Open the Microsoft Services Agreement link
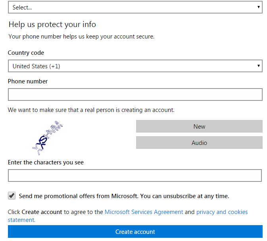Image resolution: width=267 pixels, height=241 pixels. [144, 212]
